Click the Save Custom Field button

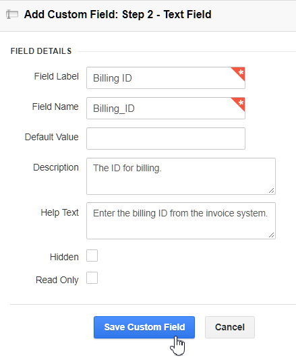[144, 327]
